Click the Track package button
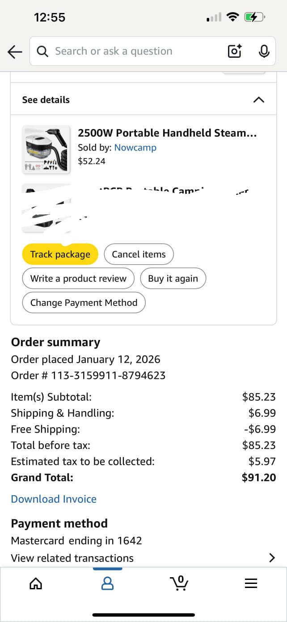This screenshot has height=622, width=287. tap(60, 254)
